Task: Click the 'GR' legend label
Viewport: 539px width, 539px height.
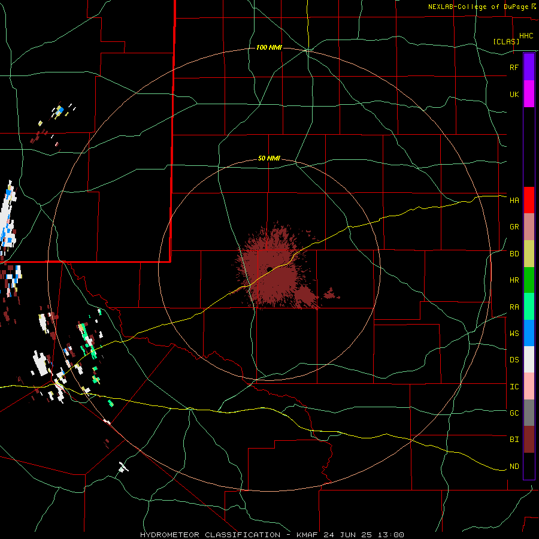Action: point(514,227)
